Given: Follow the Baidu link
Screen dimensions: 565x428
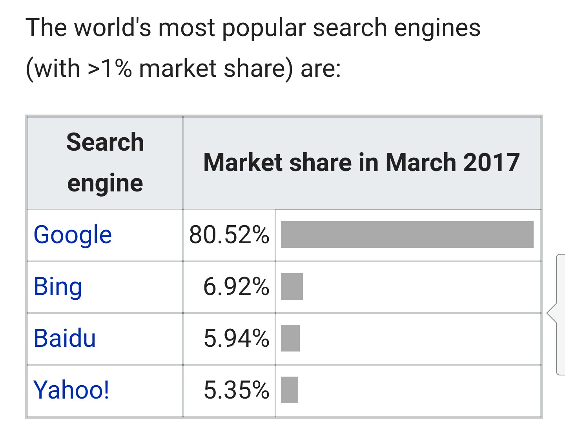Looking at the screenshot, I should coord(65,338).
